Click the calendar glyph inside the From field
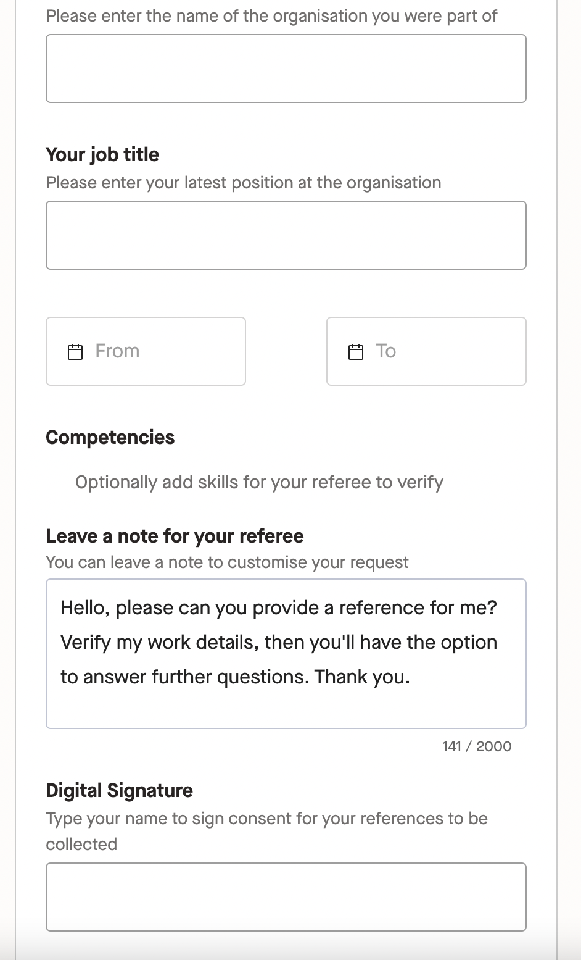581x960 pixels. tap(75, 351)
